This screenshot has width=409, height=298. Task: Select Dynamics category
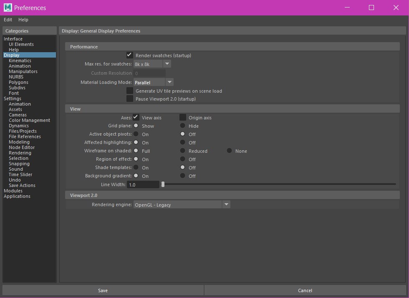[18, 126]
